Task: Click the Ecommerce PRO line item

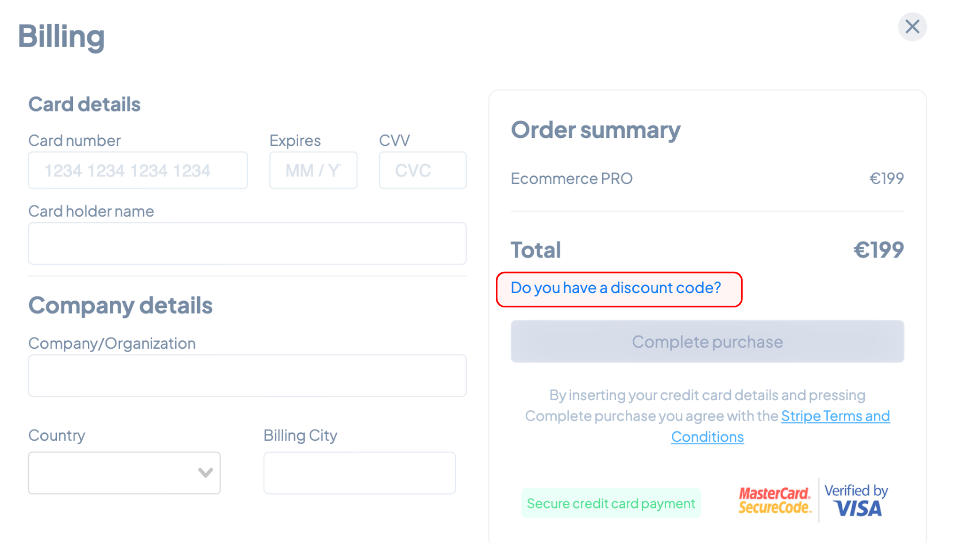Action: click(572, 179)
